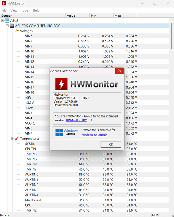Select the TMPIN7 temperature row
174x217 pixels.
coord(97,169)
